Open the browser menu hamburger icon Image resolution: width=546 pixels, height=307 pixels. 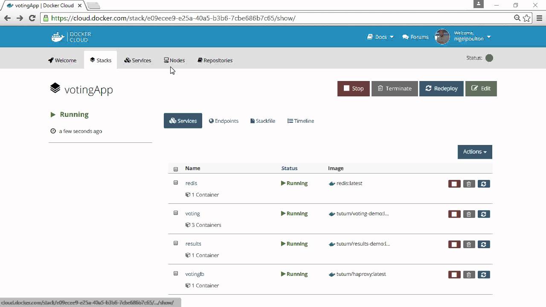click(x=539, y=18)
